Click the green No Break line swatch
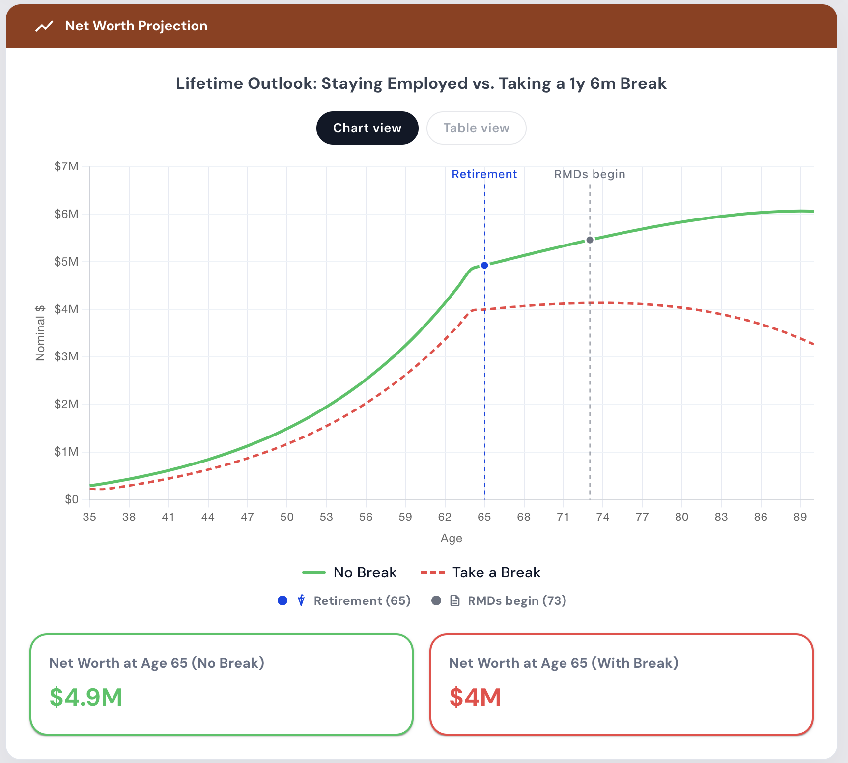The image size is (848, 763). click(x=314, y=572)
